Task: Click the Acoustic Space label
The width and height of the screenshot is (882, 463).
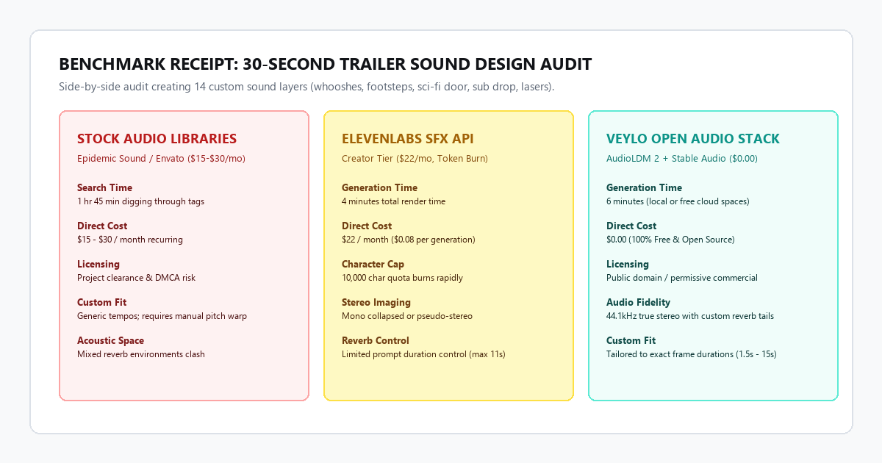Action: point(110,340)
